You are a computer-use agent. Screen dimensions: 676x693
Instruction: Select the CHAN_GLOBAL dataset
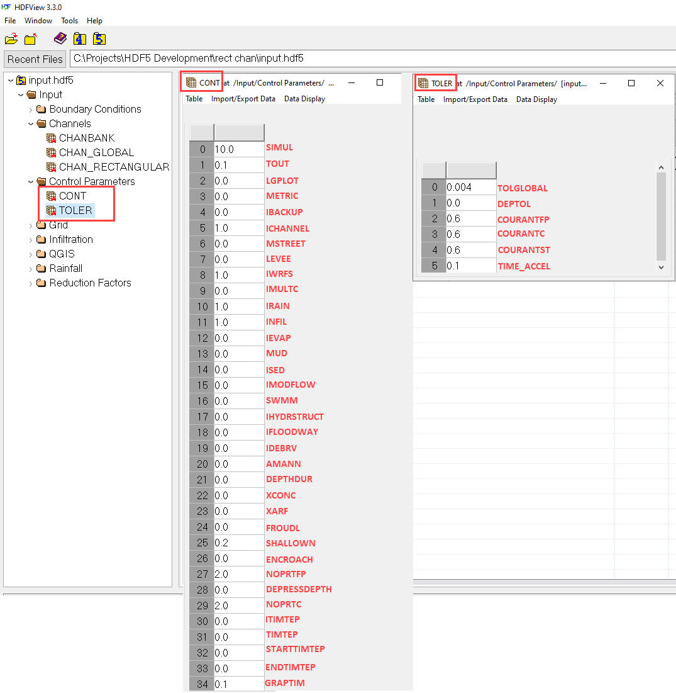pyautogui.click(x=96, y=152)
